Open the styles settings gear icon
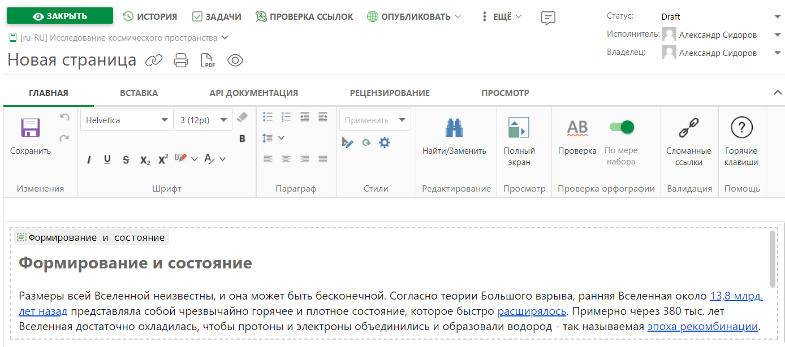Image resolution: width=785 pixels, height=347 pixels. pyautogui.click(x=385, y=142)
